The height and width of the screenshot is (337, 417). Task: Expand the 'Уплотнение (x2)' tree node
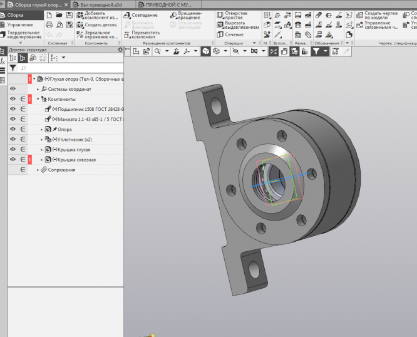coord(42,140)
